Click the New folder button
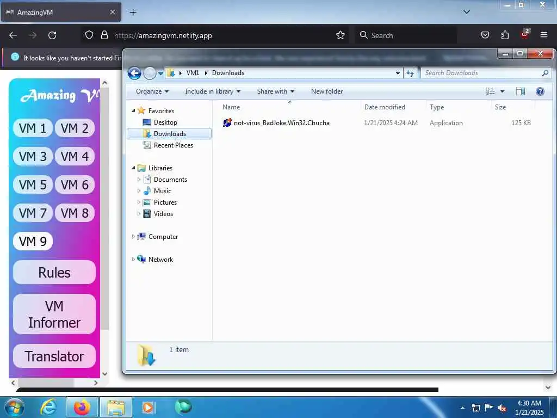 coord(327,91)
